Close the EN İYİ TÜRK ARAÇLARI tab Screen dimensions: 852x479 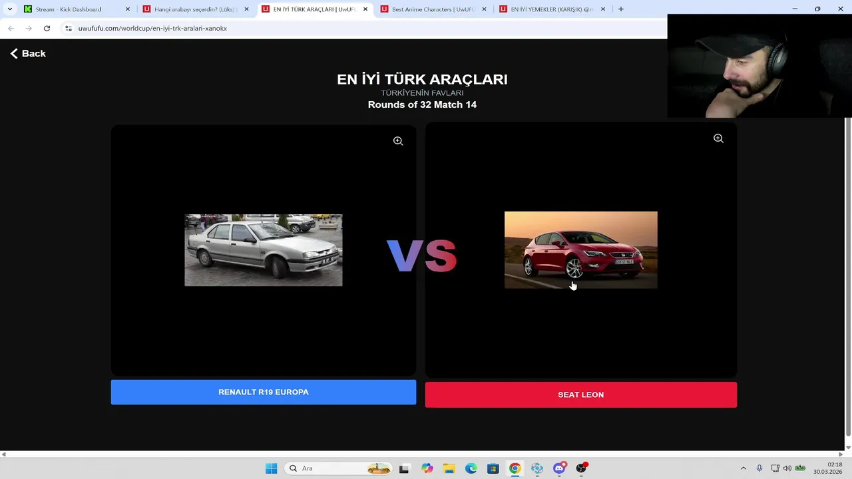tap(365, 9)
